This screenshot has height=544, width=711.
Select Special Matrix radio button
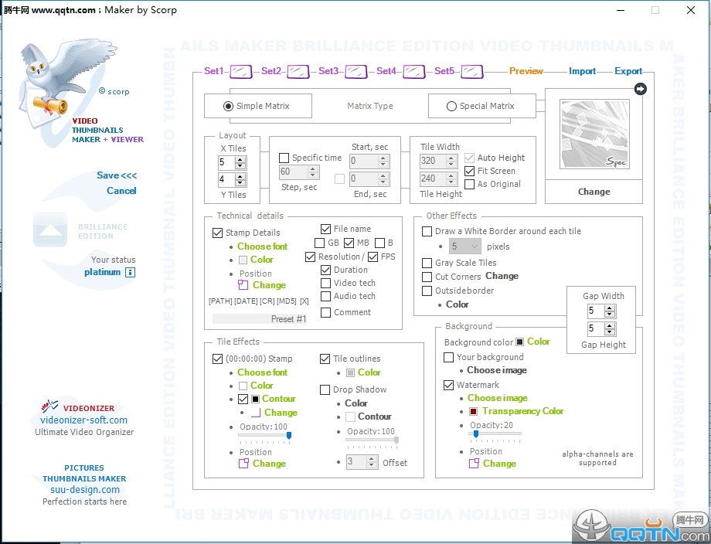click(451, 106)
